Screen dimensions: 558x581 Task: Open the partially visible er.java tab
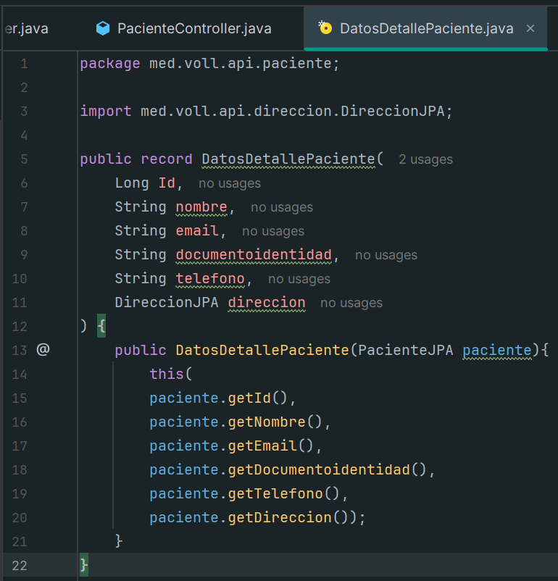point(27,28)
